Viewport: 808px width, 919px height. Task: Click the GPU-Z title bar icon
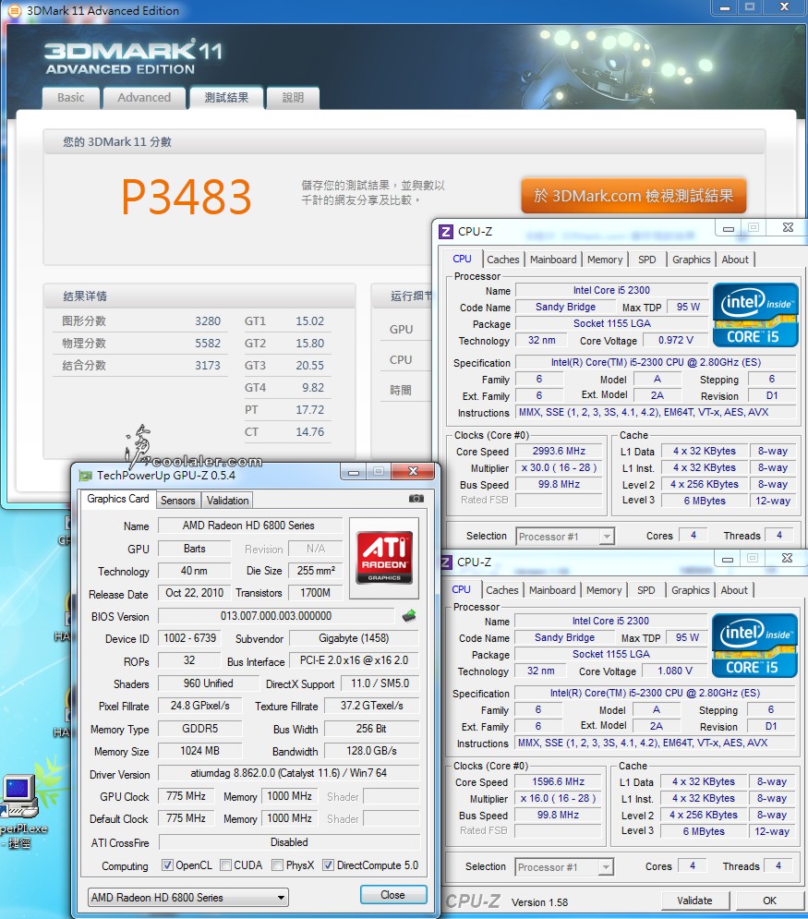(x=86, y=476)
